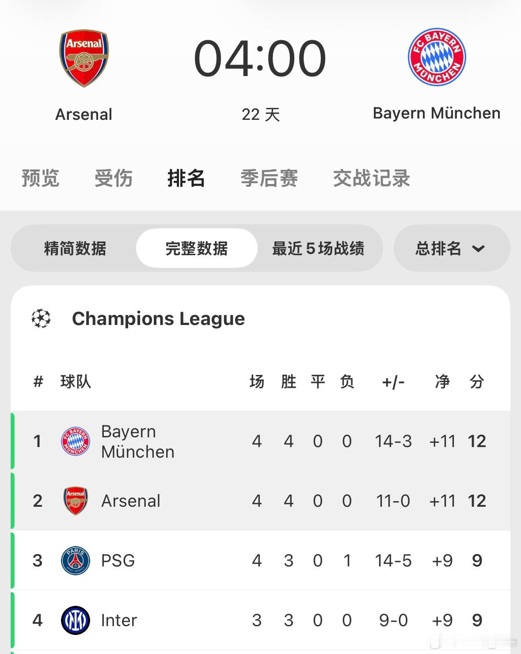Tap the large Arsenal crest in the header
The height and width of the screenshot is (654, 521).
[x=84, y=58]
